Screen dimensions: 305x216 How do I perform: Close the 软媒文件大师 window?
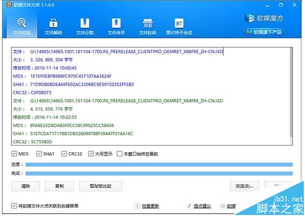coord(294,5)
